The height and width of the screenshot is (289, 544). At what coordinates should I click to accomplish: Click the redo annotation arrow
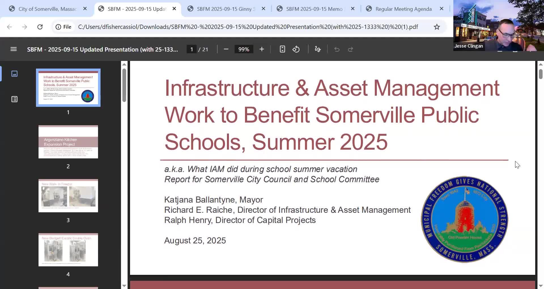tap(350, 49)
